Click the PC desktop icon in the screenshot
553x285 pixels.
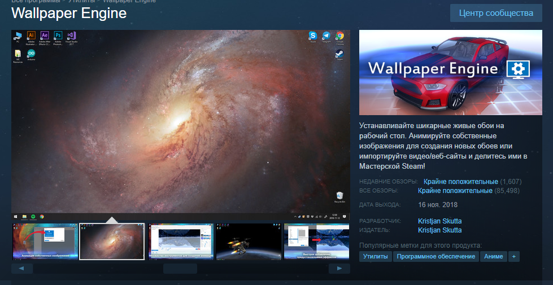tap(18, 37)
